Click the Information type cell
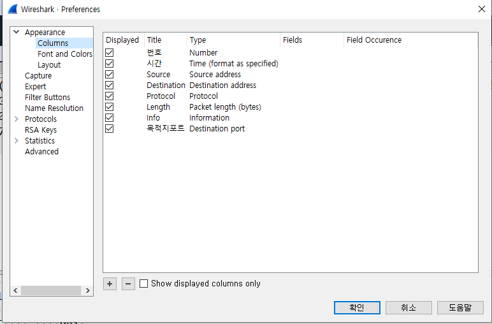Screen dimensions: 492x324 pos(209,118)
